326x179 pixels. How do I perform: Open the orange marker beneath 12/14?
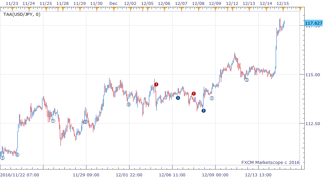click(266, 9)
